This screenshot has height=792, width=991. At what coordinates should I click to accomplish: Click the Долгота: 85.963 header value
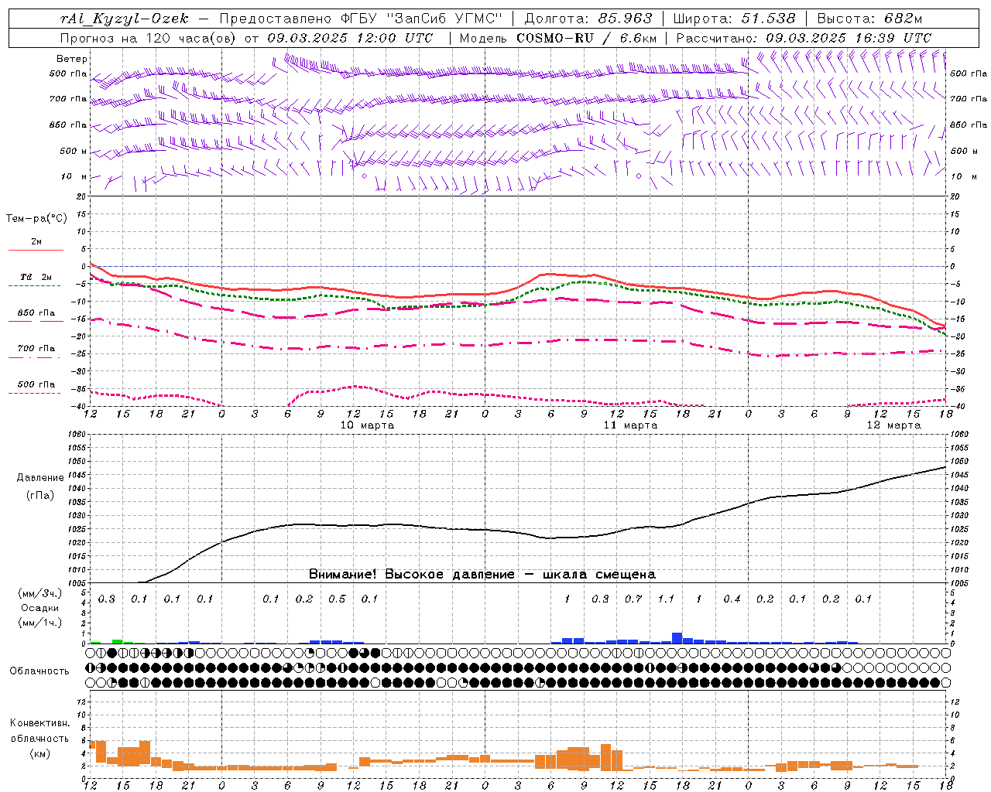[588, 19]
